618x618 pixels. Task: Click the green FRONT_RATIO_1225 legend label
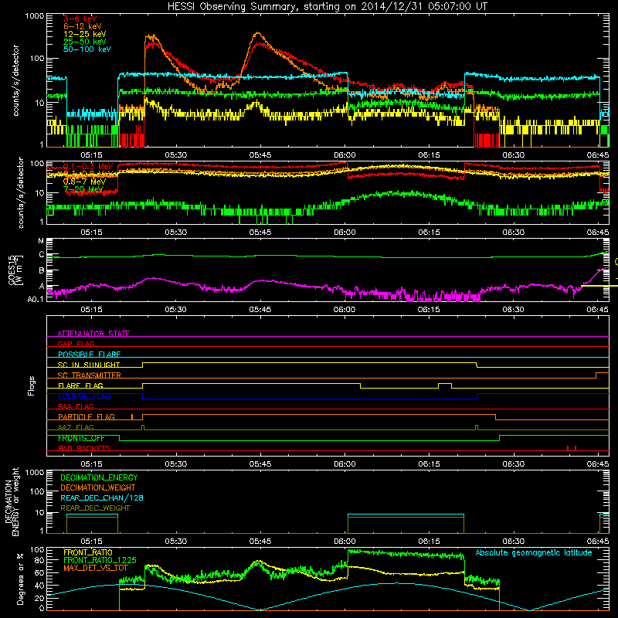pyautogui.click(x=100, y=560)
